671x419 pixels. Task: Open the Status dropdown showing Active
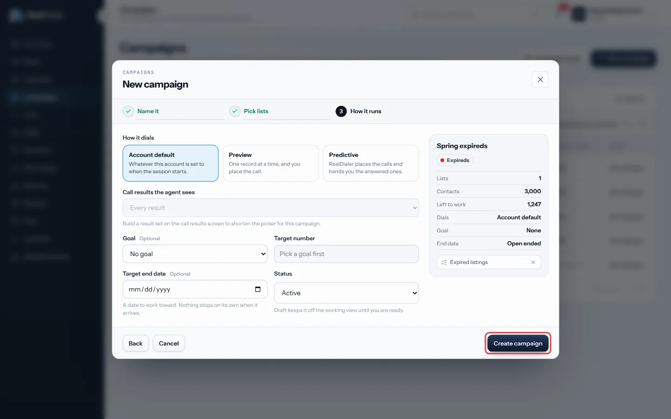coord(346,293)
